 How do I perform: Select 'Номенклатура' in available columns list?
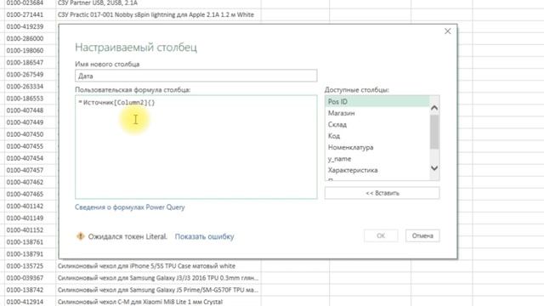point(377,147)
